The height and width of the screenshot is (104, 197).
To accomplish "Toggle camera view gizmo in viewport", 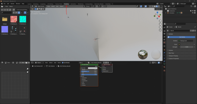I will (x=160, y=27).
